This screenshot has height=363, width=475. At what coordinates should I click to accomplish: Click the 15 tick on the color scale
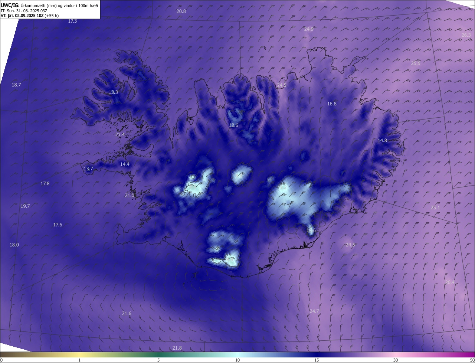point(317,360)
